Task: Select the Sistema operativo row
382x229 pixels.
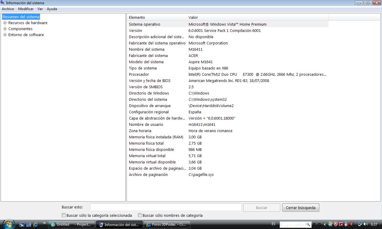Action: pyautogui.click(x=228, y=24)
